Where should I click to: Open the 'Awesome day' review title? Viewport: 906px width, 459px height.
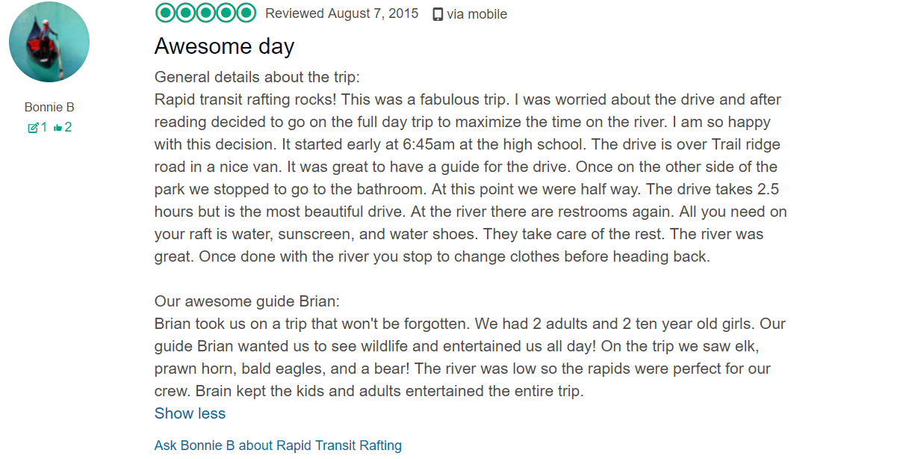click(x=224, y=46)
